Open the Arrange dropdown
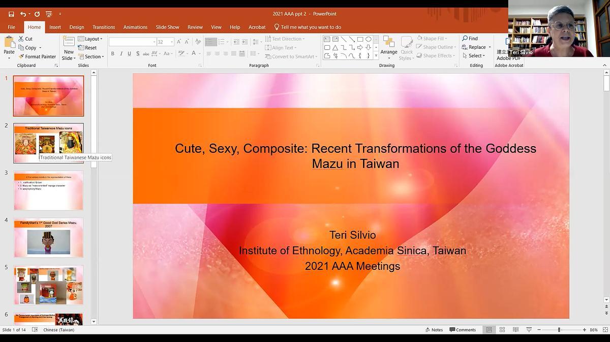This screenshot has height=342, width=610. (389, 48)
